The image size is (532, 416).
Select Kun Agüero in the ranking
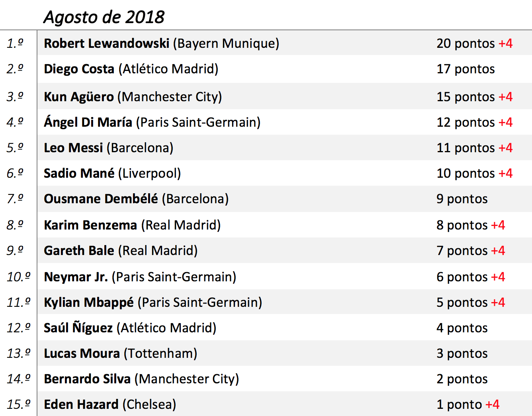tap(78, 97)
